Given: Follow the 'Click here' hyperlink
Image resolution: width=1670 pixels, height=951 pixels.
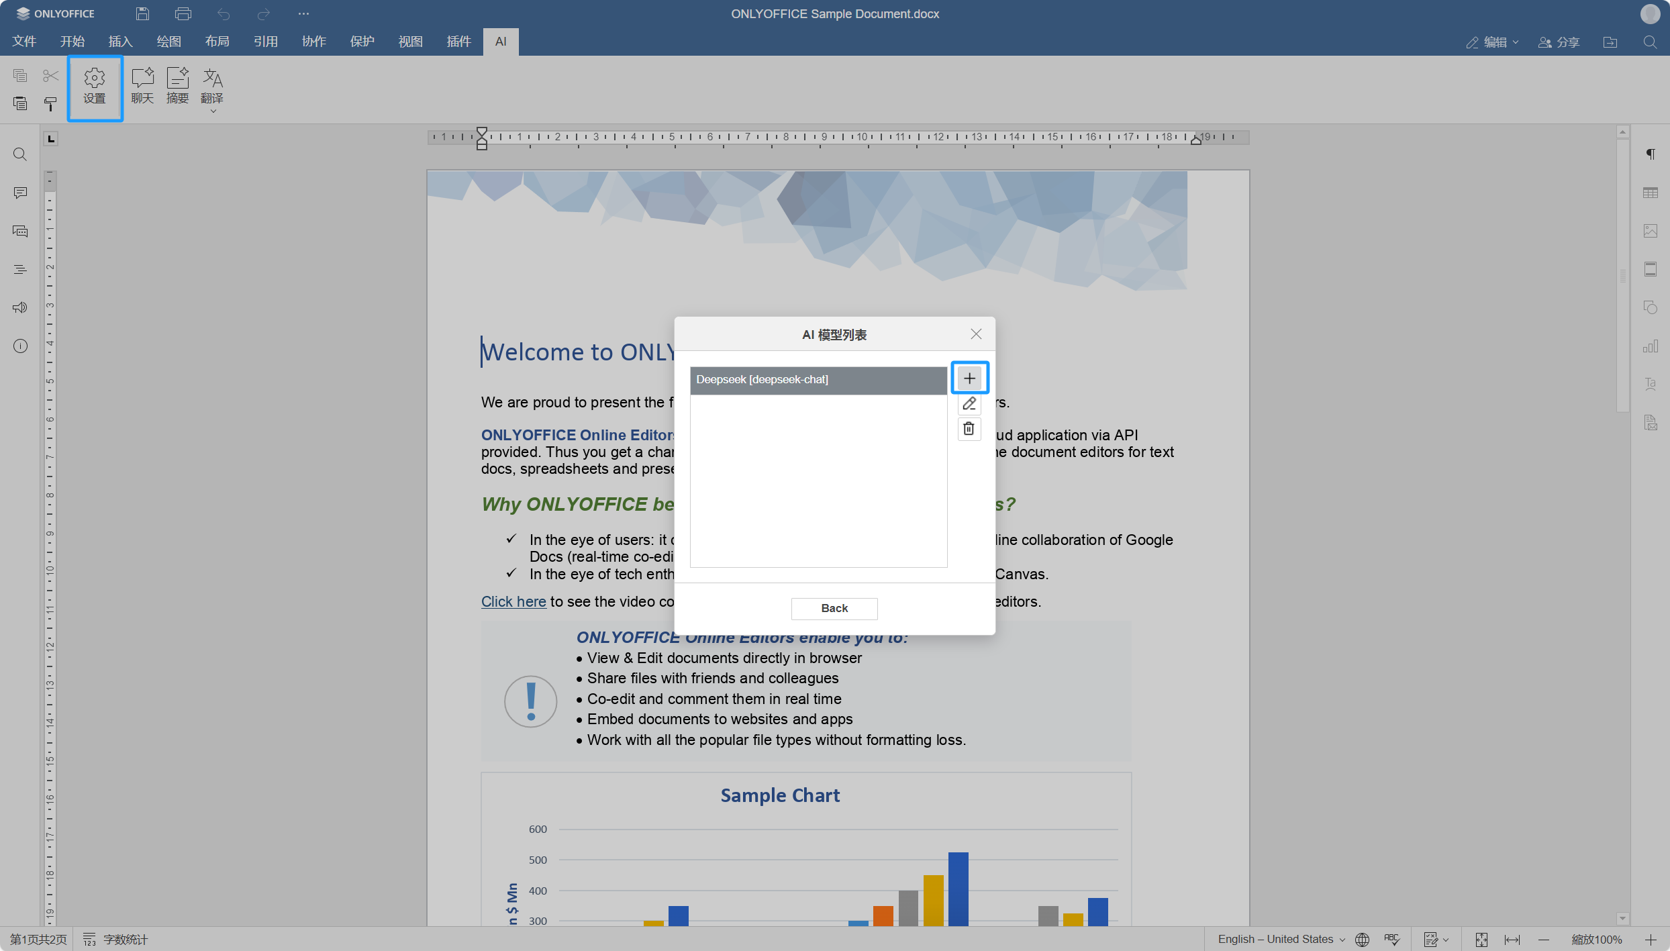Looking at the screenshot, I should (x=513, y=601).
